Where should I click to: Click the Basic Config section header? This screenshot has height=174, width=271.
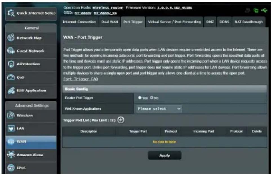pos(164,89)
